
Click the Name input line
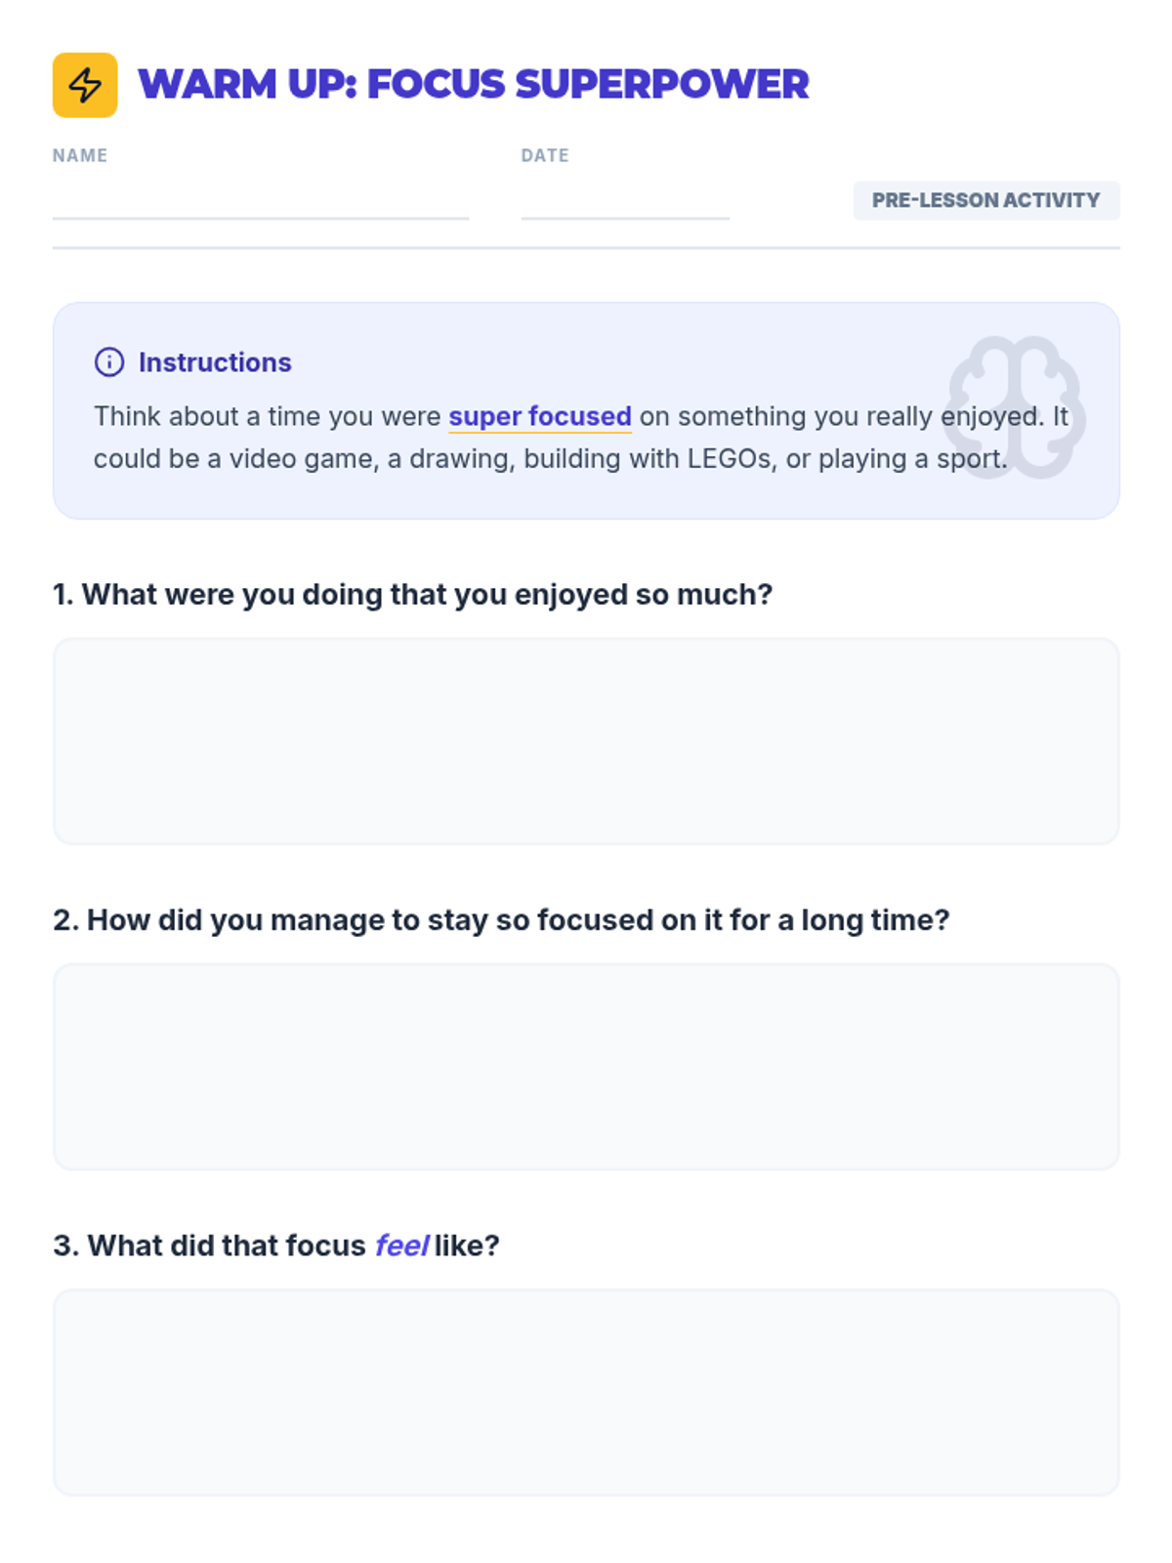[x=260, y=203]
